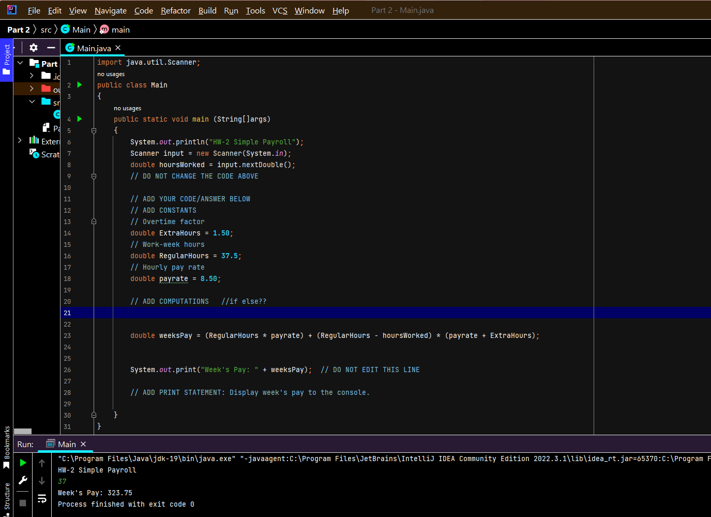Image resolution: width=711 pixels, height=517 pixels.
Task: Click 'no usages' hint above main method
Action: coord(127,108)
